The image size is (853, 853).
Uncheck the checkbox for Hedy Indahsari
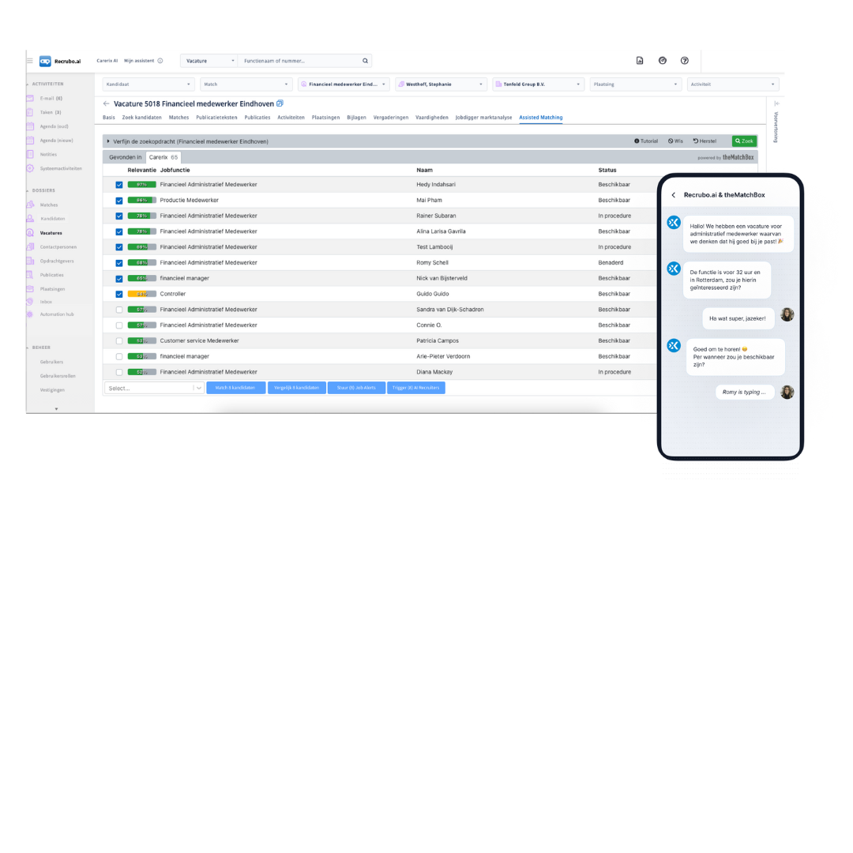click(x=119, y=185)
